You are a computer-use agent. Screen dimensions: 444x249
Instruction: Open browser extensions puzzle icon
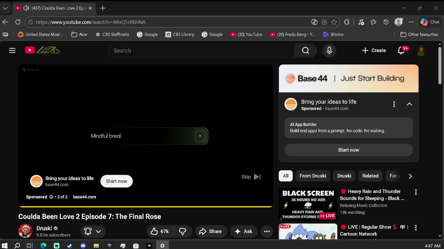(347, 22)
